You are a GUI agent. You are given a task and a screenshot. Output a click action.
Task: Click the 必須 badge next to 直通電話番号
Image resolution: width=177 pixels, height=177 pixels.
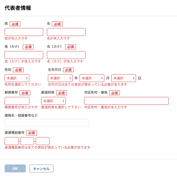click(32, 133)
